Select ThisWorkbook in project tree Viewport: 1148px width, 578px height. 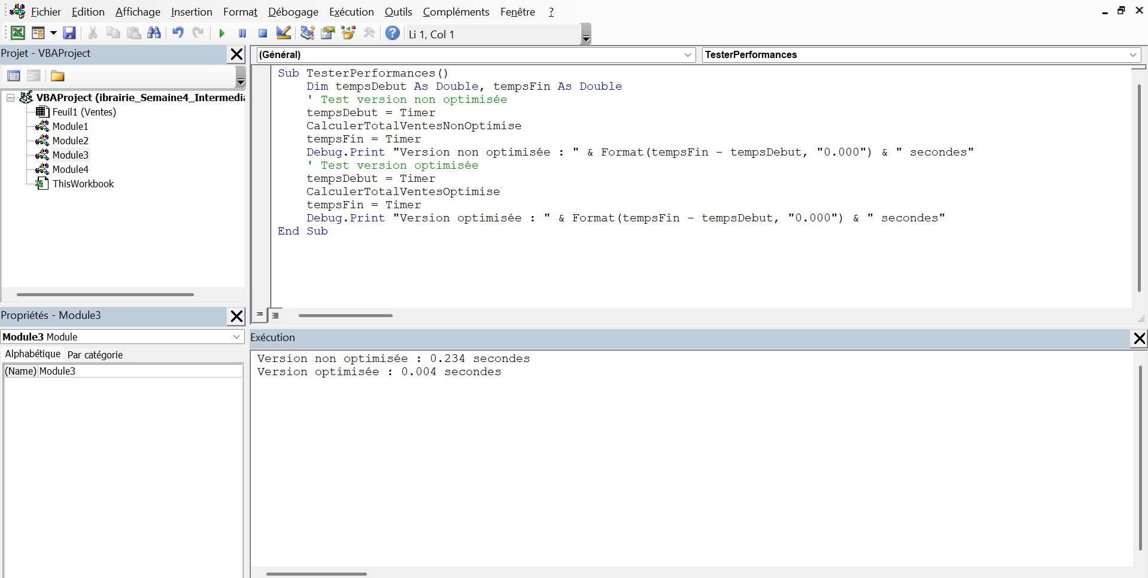tap(83, 184)
